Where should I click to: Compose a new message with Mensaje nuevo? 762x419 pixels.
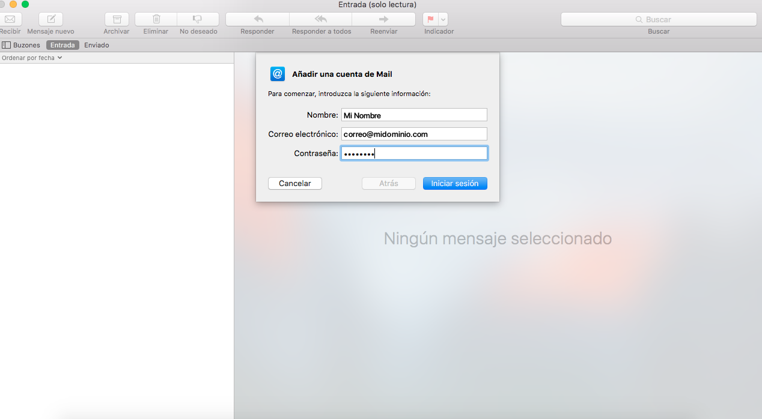(51, 19)
